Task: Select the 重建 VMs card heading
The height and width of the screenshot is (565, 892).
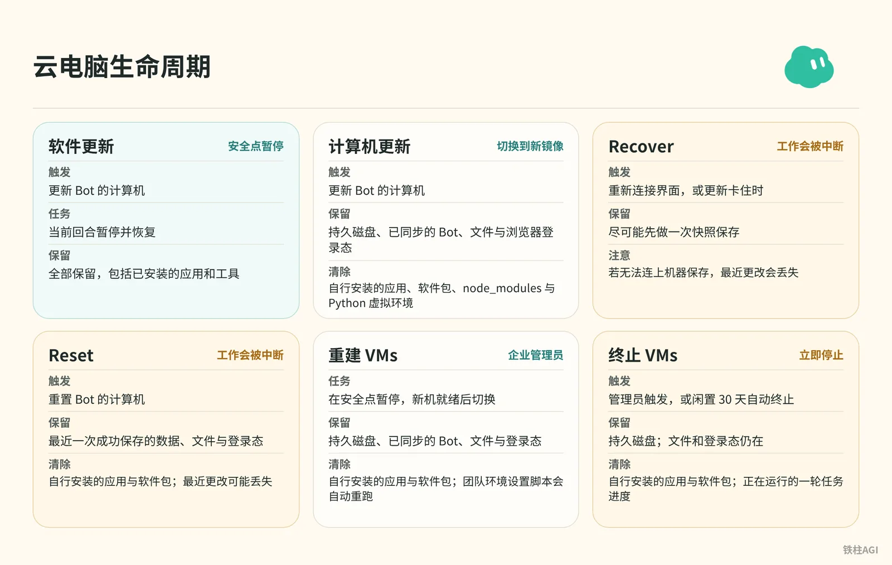Action: (363, 356)
